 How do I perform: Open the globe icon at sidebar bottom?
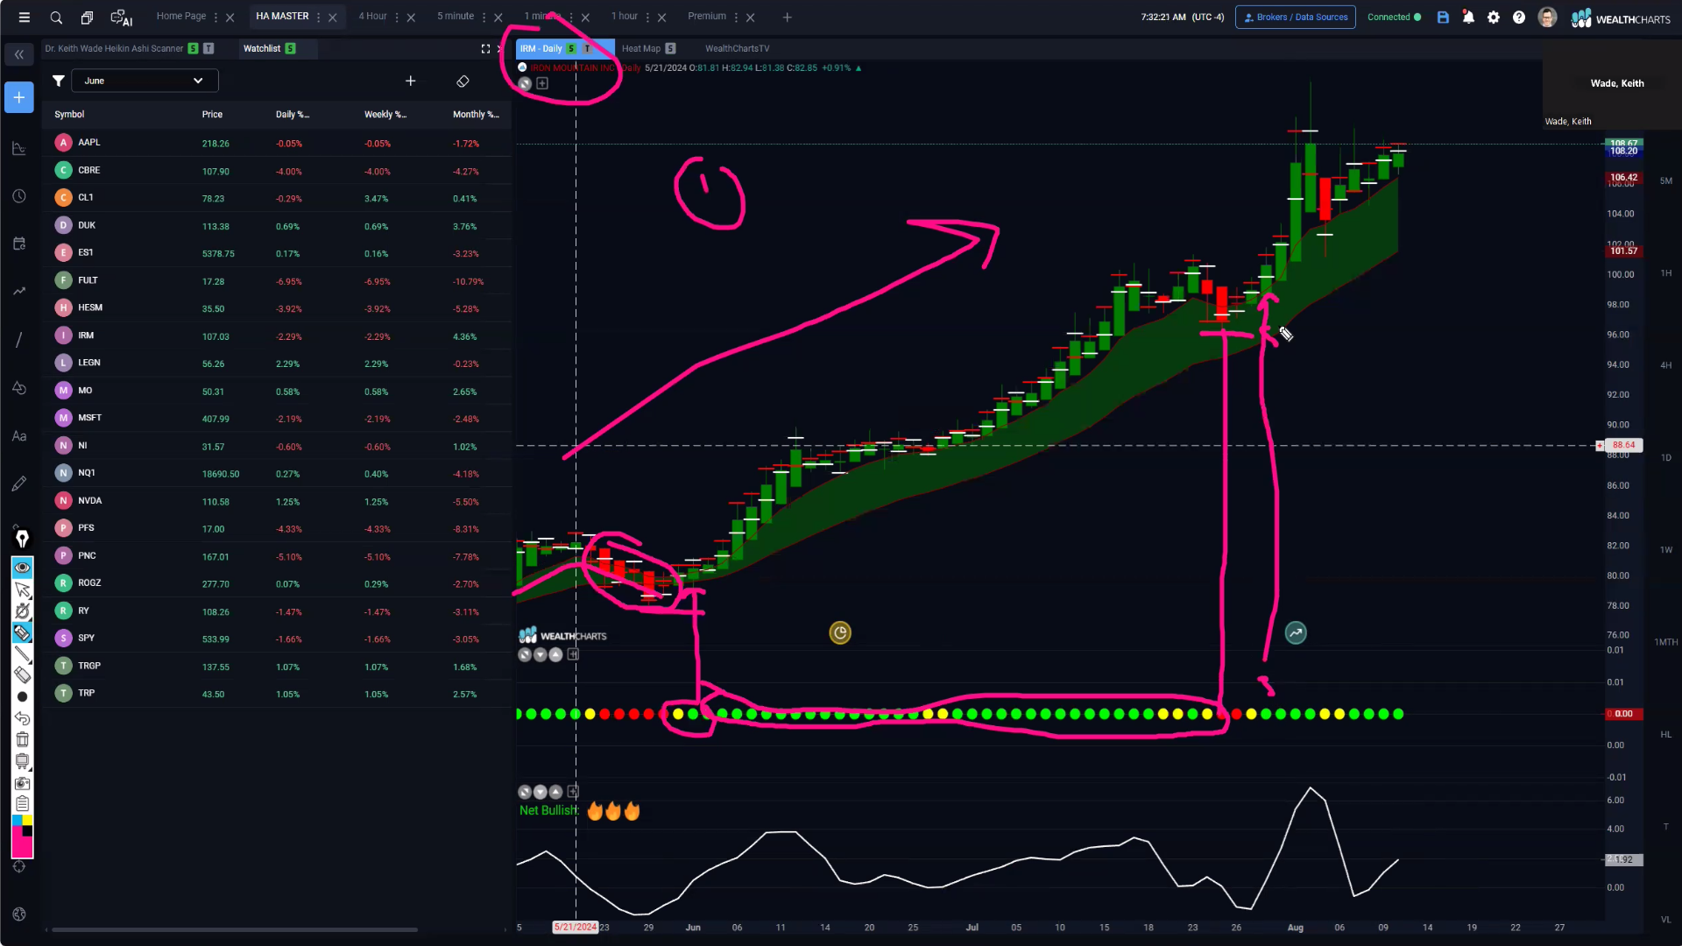(19, 914)
